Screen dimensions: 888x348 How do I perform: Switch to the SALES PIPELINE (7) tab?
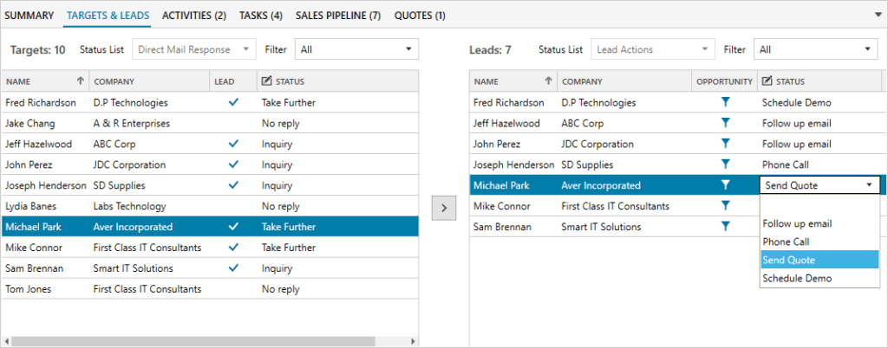coord(338,16)
